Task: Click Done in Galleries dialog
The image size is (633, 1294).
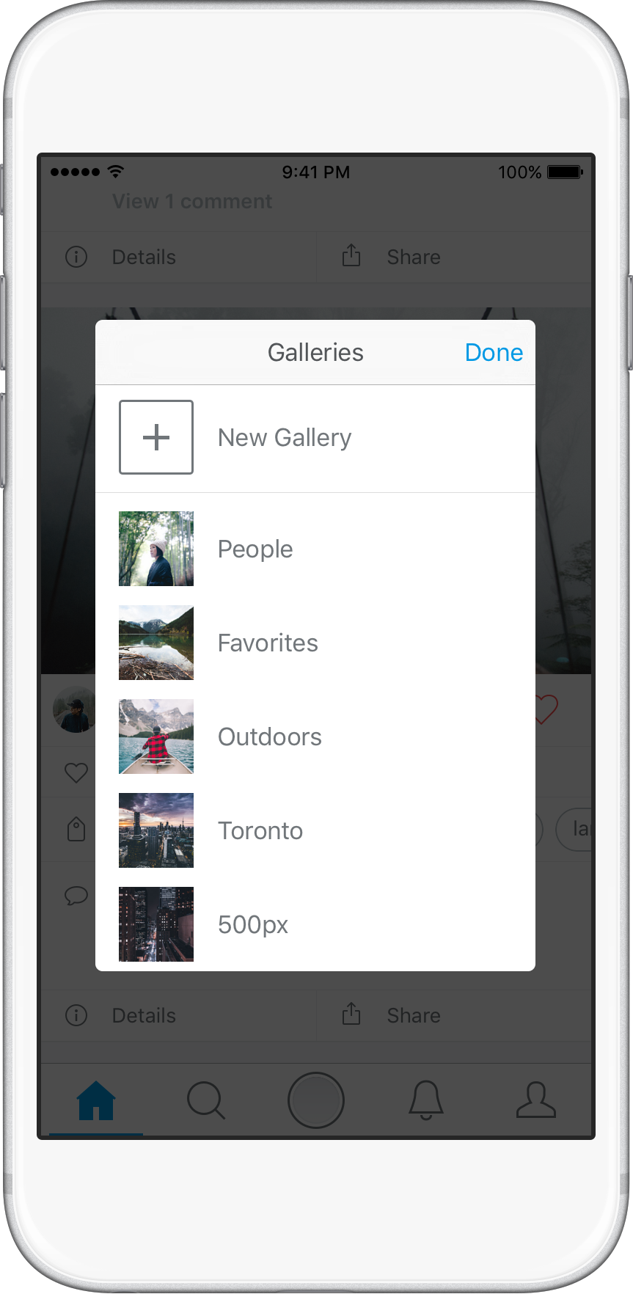Action: (494, 353)
